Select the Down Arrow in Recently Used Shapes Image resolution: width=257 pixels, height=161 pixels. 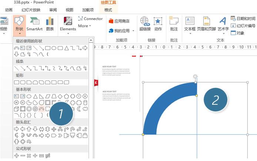[17, 54]
